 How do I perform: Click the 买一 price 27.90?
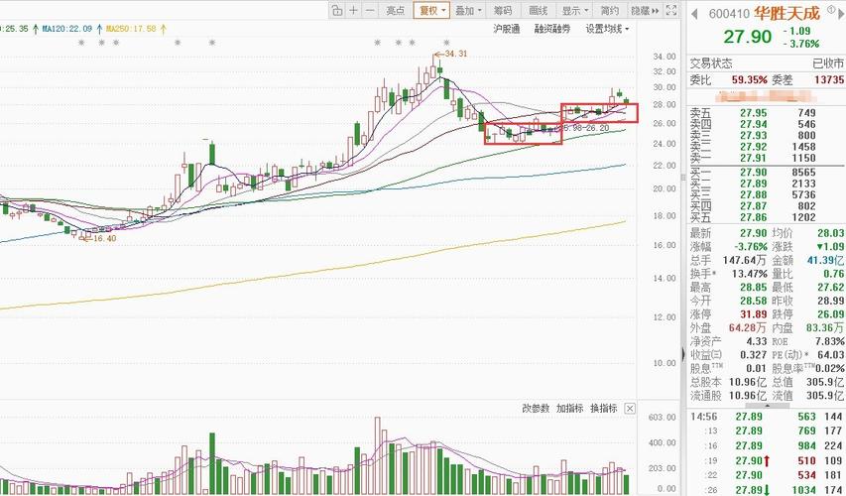pos(753,173)
